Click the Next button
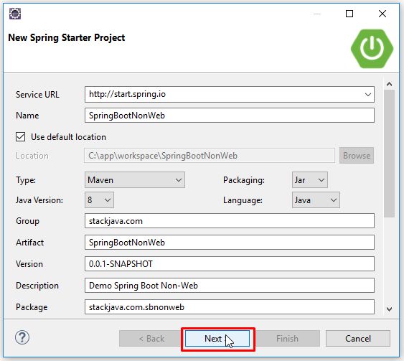Viewport: 404px width, 361px height. 217,339
